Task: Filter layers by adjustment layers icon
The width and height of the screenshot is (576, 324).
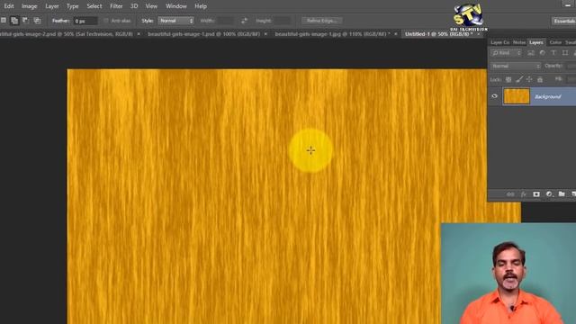Action: click(x=542, y=53)
